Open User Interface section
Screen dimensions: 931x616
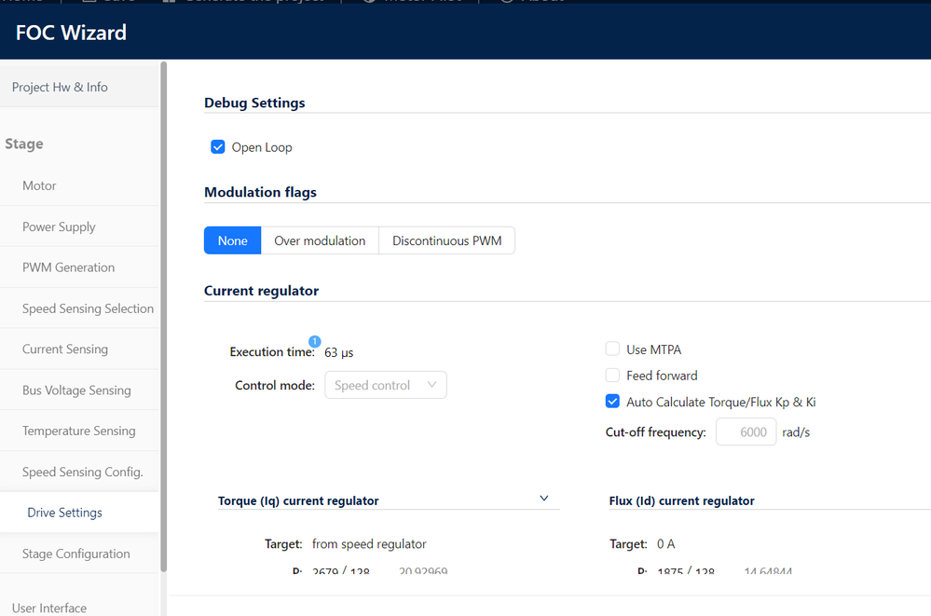49,608
